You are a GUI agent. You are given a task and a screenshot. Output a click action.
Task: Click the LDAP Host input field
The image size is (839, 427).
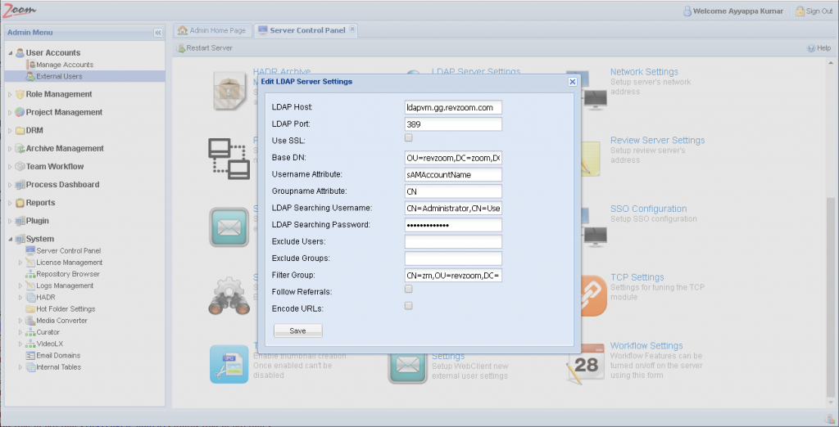[452, 107]
